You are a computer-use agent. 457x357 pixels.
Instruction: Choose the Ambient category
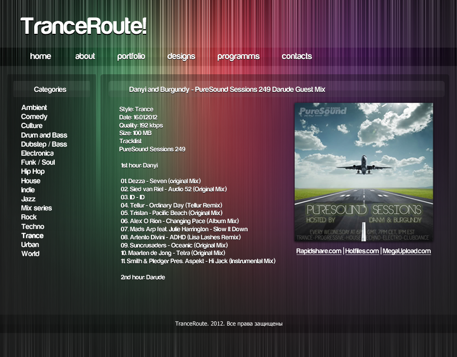coord(34,108)
